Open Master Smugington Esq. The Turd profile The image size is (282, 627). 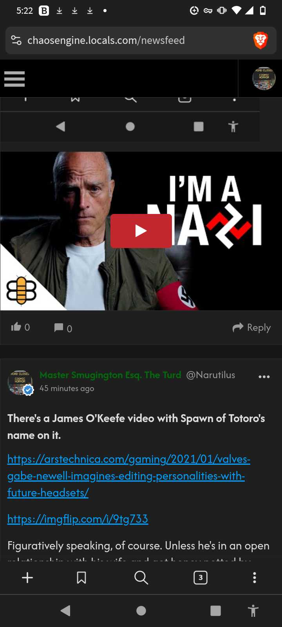point(110,375)
